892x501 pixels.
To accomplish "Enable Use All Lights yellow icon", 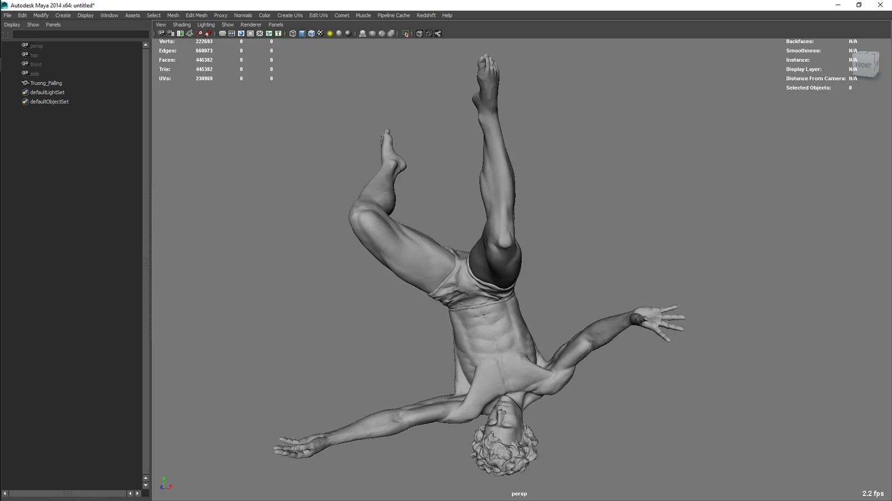I will point(329,33).
